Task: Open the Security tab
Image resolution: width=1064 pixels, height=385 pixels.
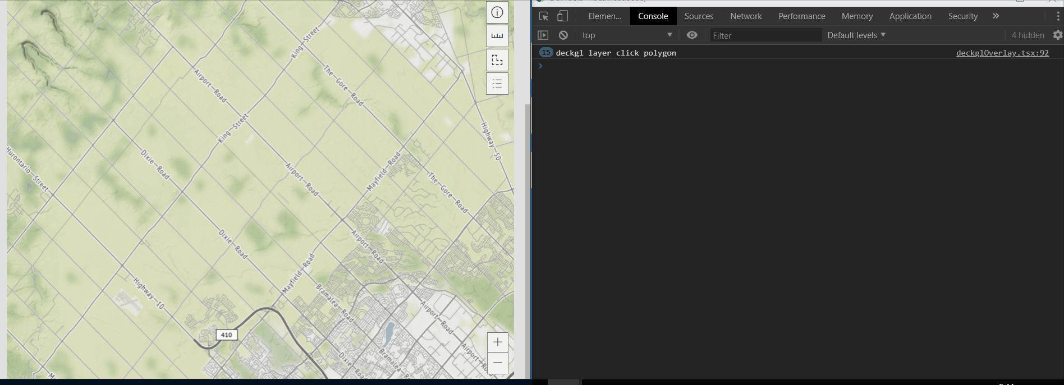Action: click(x=963, y=16)
